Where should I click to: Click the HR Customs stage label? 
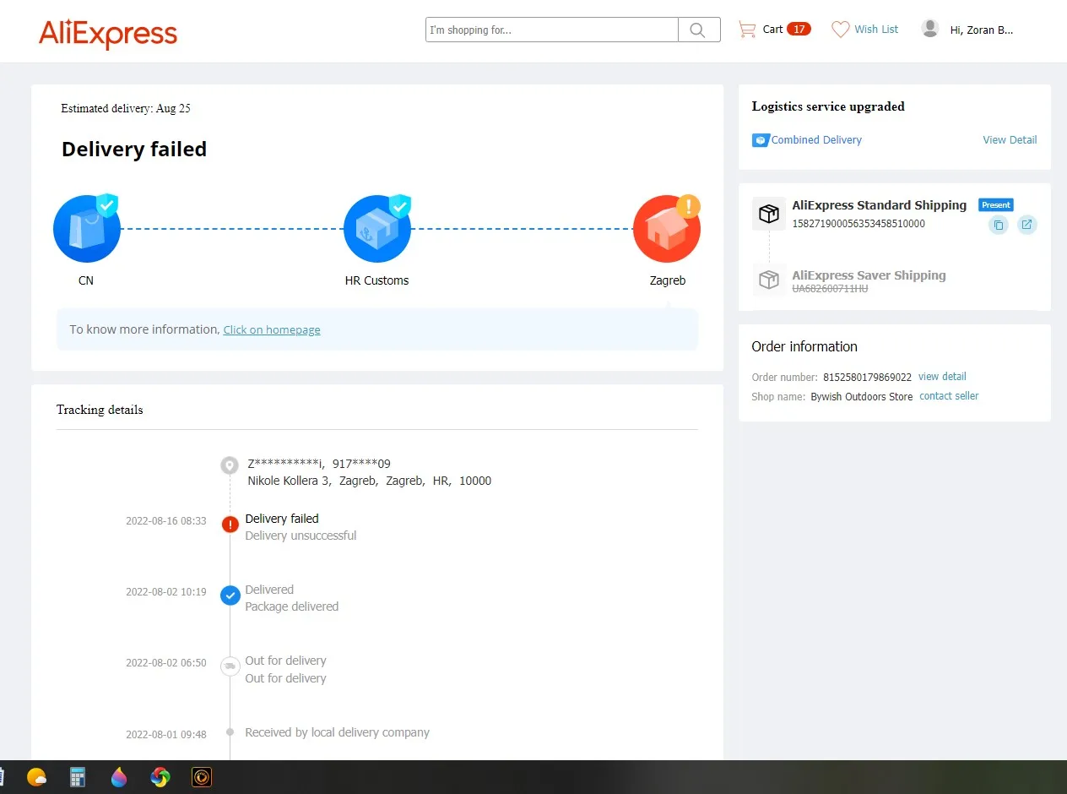(376, 280)
